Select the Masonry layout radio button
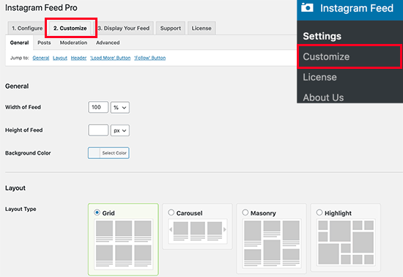This screenshot has height=277, width=403. (x=245, y=213)
